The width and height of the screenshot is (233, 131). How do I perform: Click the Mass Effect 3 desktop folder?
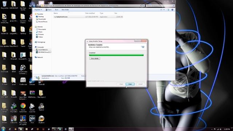(13, 43)
